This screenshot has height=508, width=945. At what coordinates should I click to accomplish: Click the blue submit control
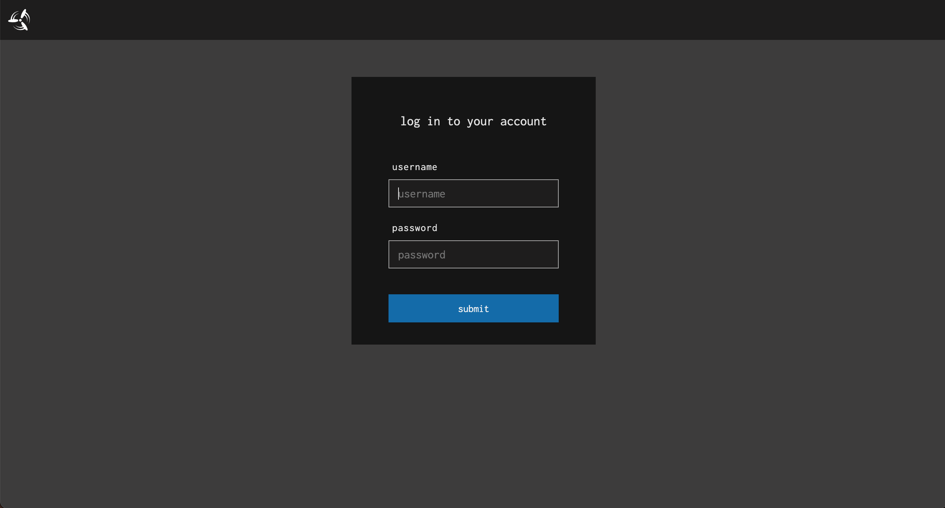coord(473,308)
